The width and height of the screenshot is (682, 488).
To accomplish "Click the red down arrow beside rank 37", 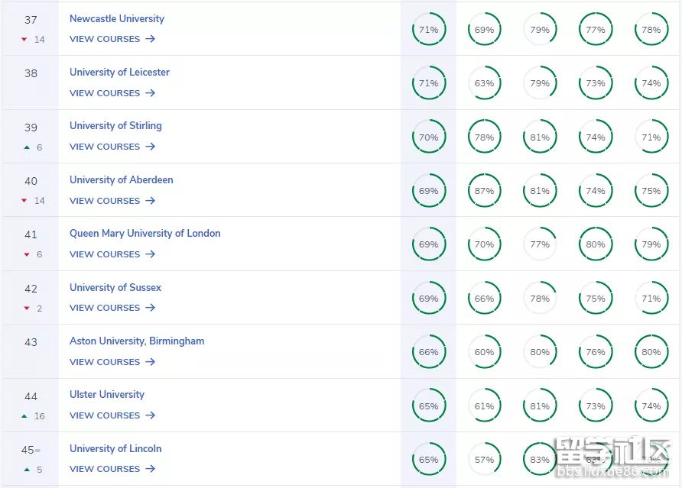I will [24, 40].
